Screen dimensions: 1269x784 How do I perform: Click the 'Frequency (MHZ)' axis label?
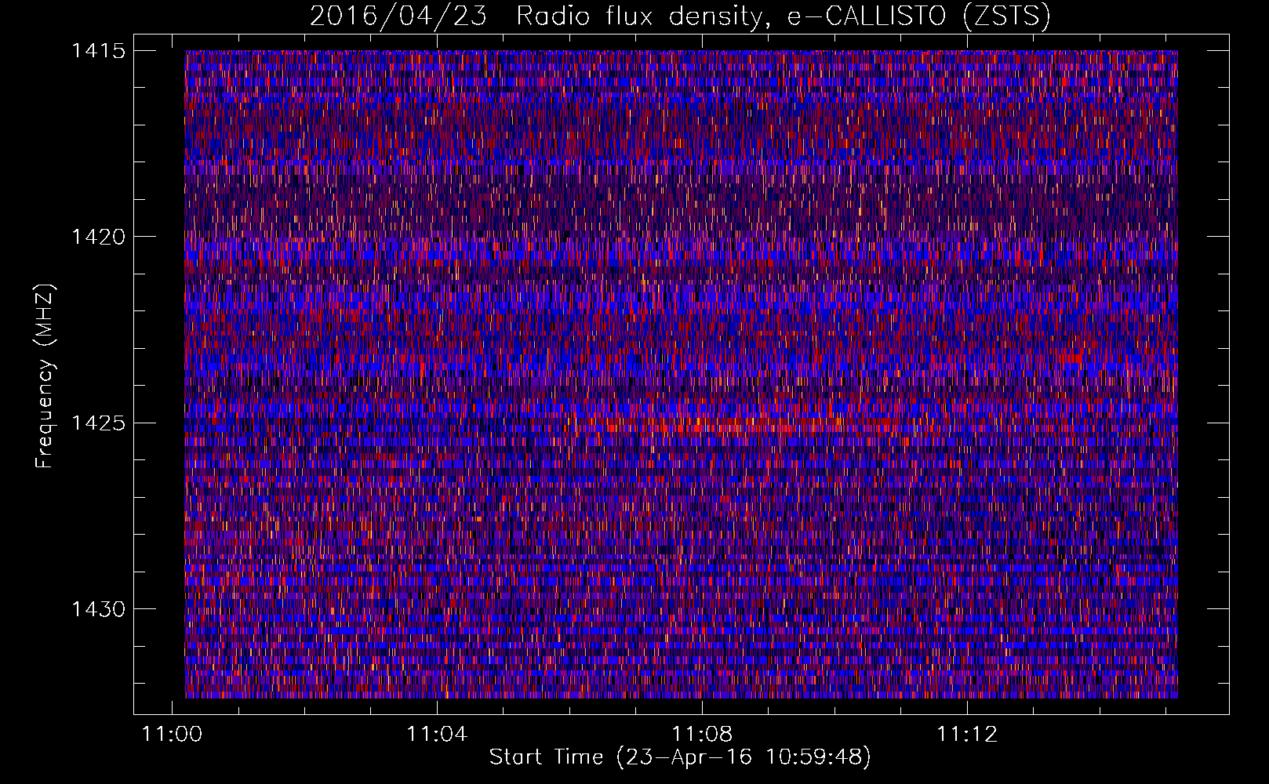pyautogui.click(x=45, y=376)
